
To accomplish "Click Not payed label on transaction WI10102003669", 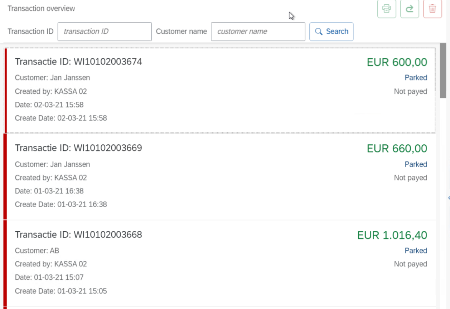I will tap(410, 178).
